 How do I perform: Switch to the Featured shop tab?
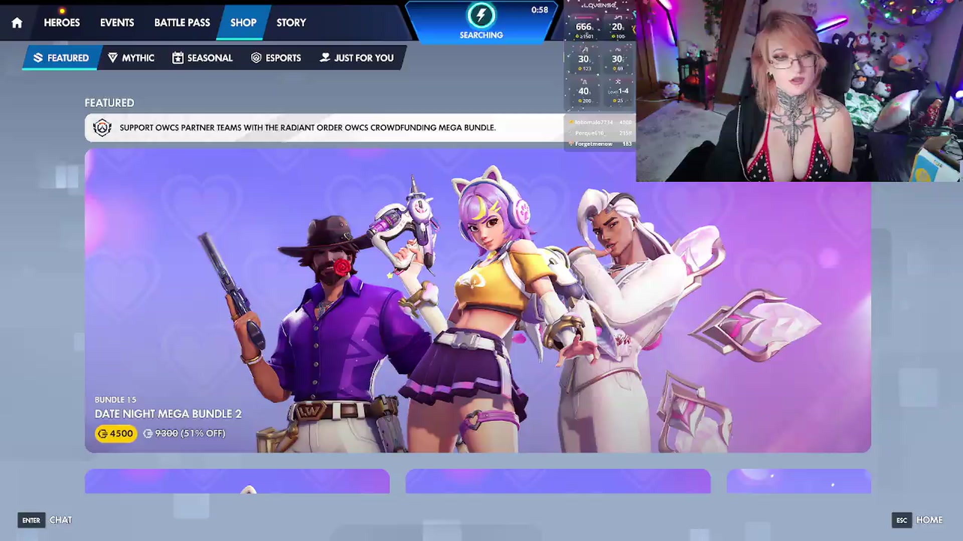pos(61,58)
